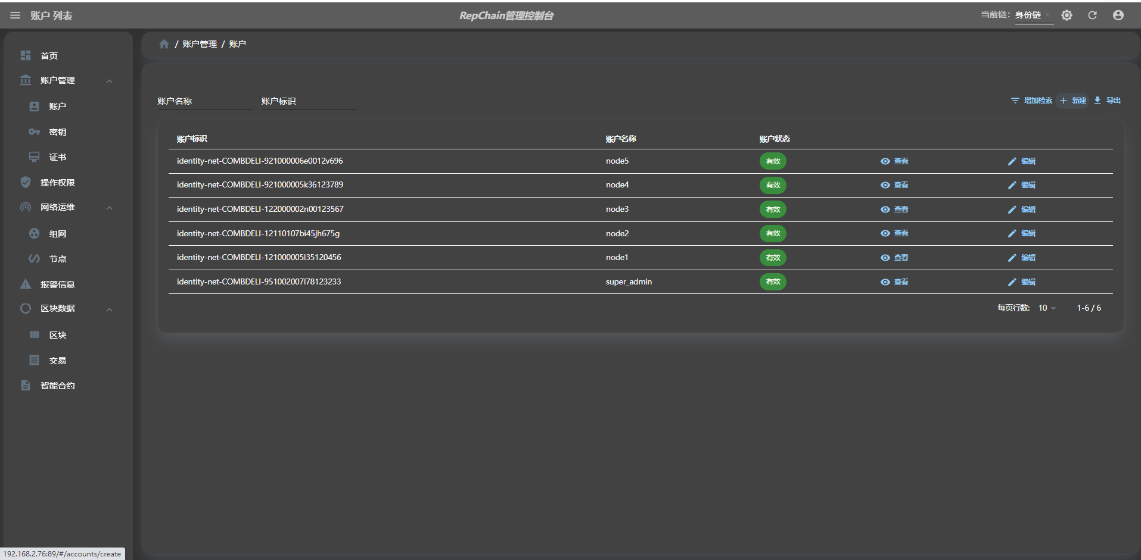Click the eye view icon for node3

[x=885, y=209]
